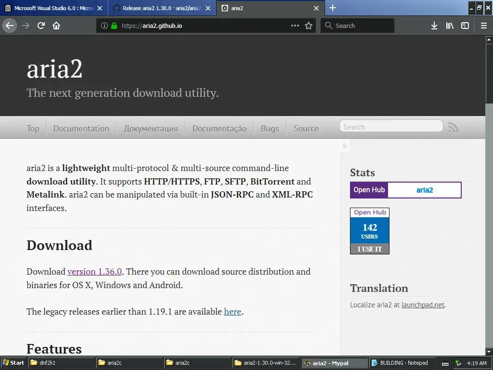Click the Stats sidebar heading

(x=363, y=173)
